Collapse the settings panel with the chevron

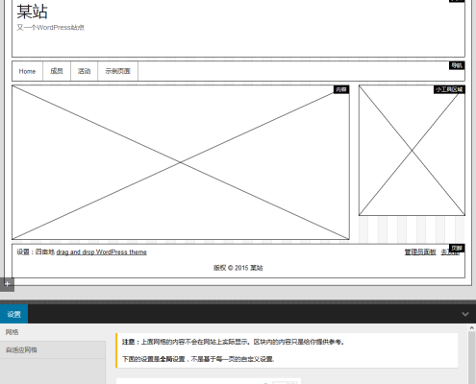coord(465,314)
